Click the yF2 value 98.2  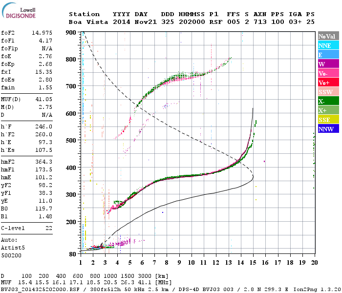coord(45,185)
